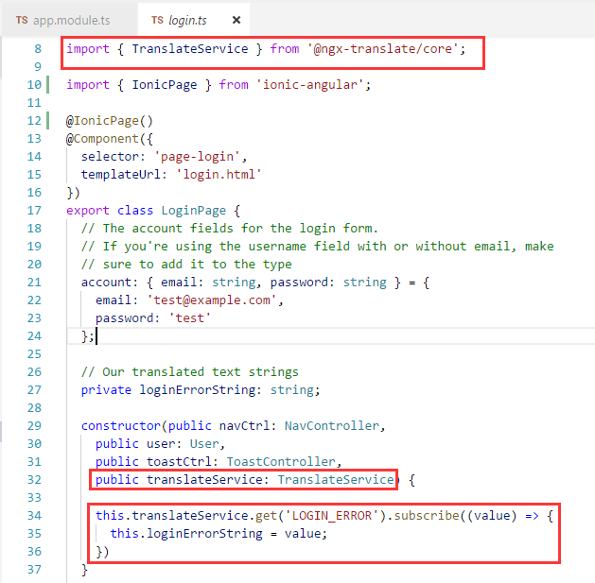Click the 'User' type on line 30
This screenshot has width=595, height=583.
204,444
